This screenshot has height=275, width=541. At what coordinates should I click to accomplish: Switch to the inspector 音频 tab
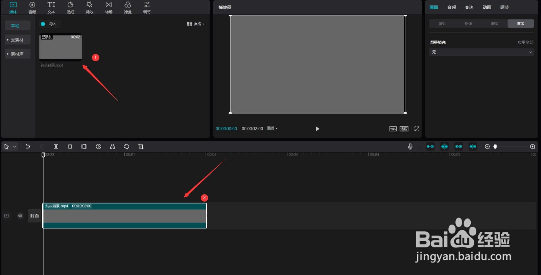coord(451,7)
